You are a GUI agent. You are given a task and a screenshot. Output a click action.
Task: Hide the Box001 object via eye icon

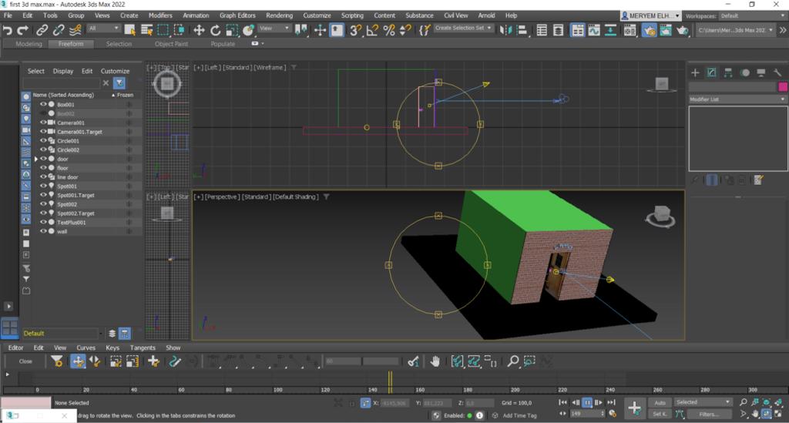coord(43,104)
